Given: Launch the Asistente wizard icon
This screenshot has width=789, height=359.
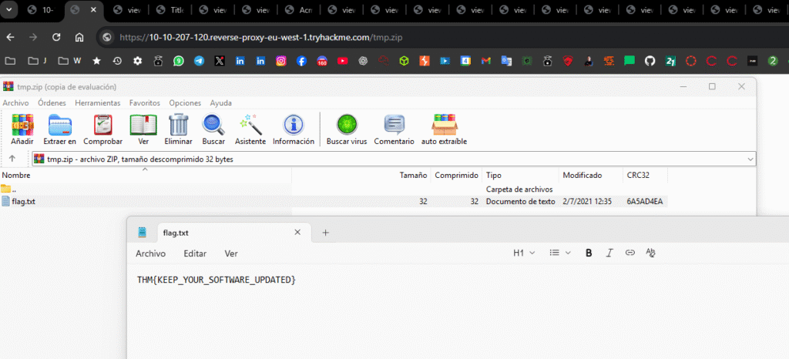Looking at the screenshot, I should point(250,126).
